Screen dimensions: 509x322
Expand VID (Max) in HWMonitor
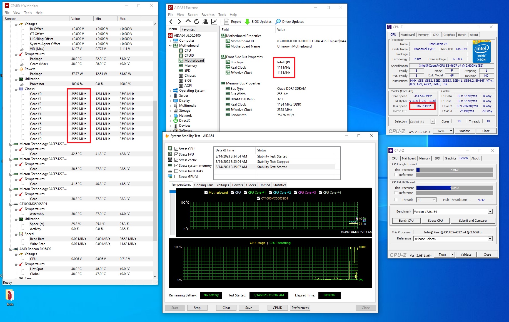pos(21,49)
